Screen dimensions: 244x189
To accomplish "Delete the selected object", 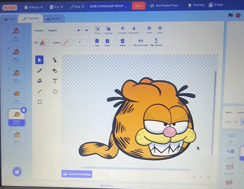I will [x=123, y=43].
